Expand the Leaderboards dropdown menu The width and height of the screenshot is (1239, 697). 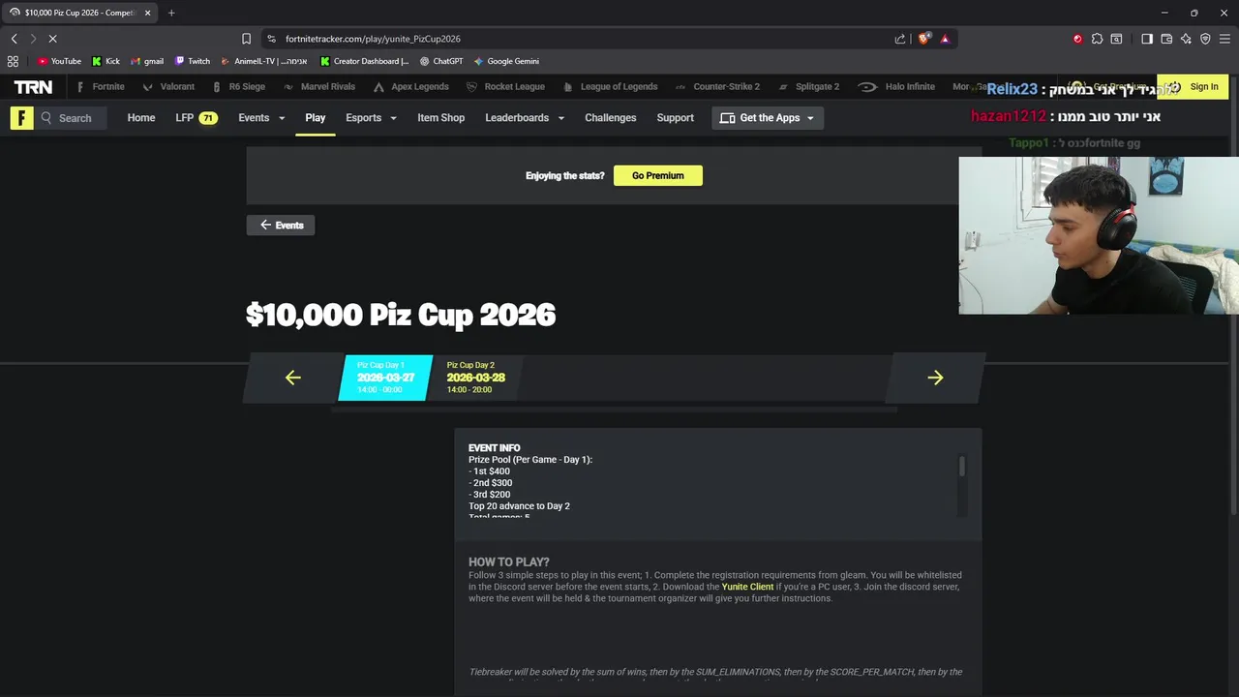[x=525, y=118]
